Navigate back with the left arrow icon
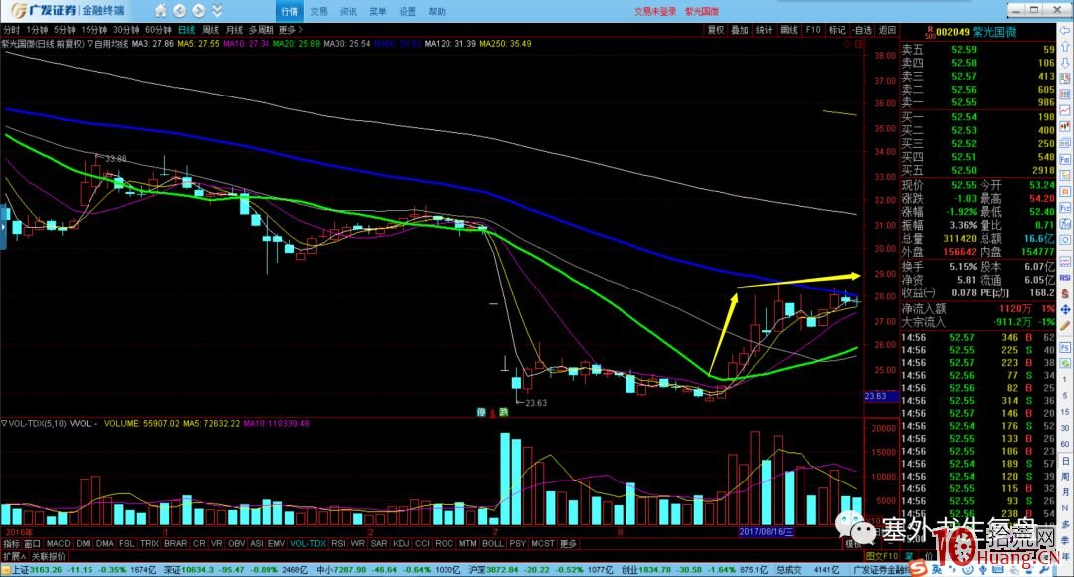The image size is (1074, 577). pyautogui.click(x=179, y=11)
